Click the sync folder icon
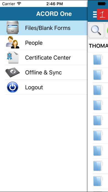The height and width of the screenshot is (192, 108). coord(12,72)
